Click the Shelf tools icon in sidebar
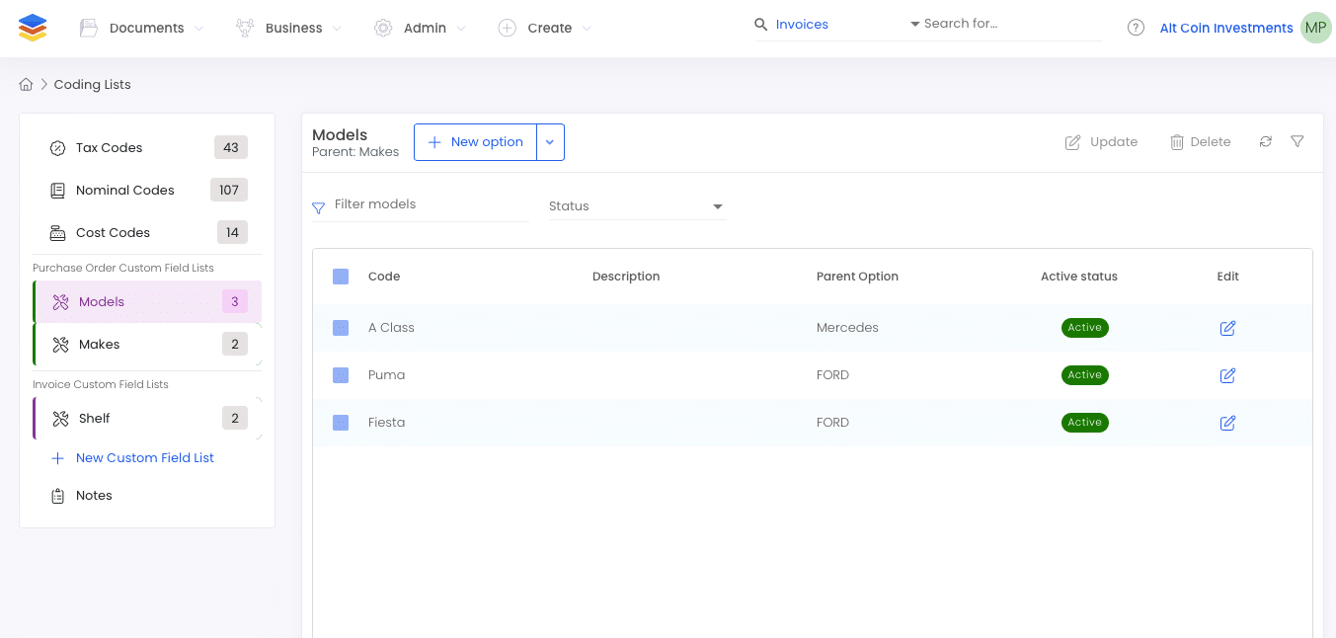This screenshot has height=638, width=1336. tap(61, 419)
